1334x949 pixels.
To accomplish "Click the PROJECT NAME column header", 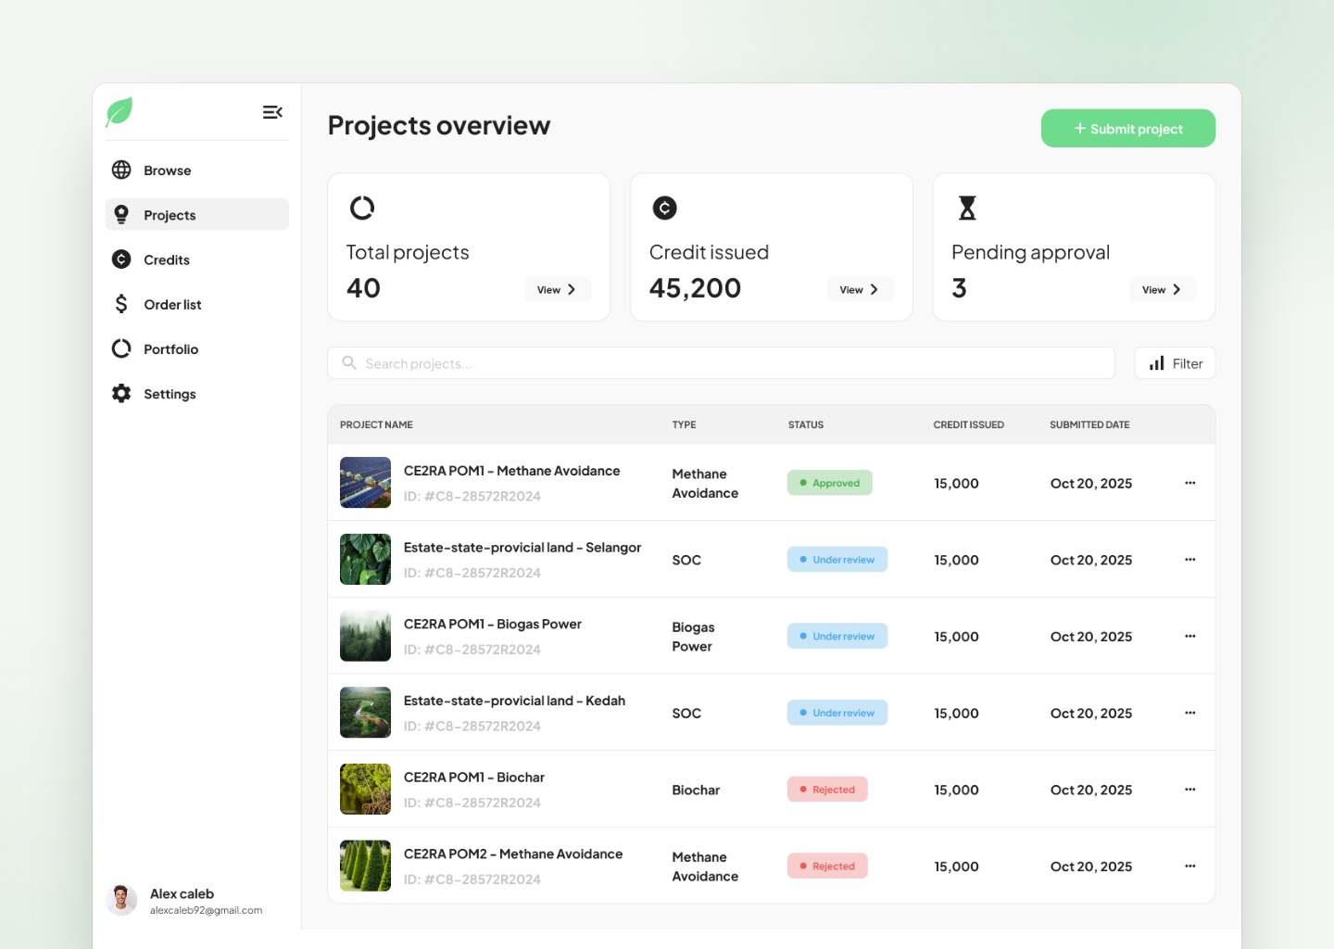I will pyautogui.click(x=376, y=424).
